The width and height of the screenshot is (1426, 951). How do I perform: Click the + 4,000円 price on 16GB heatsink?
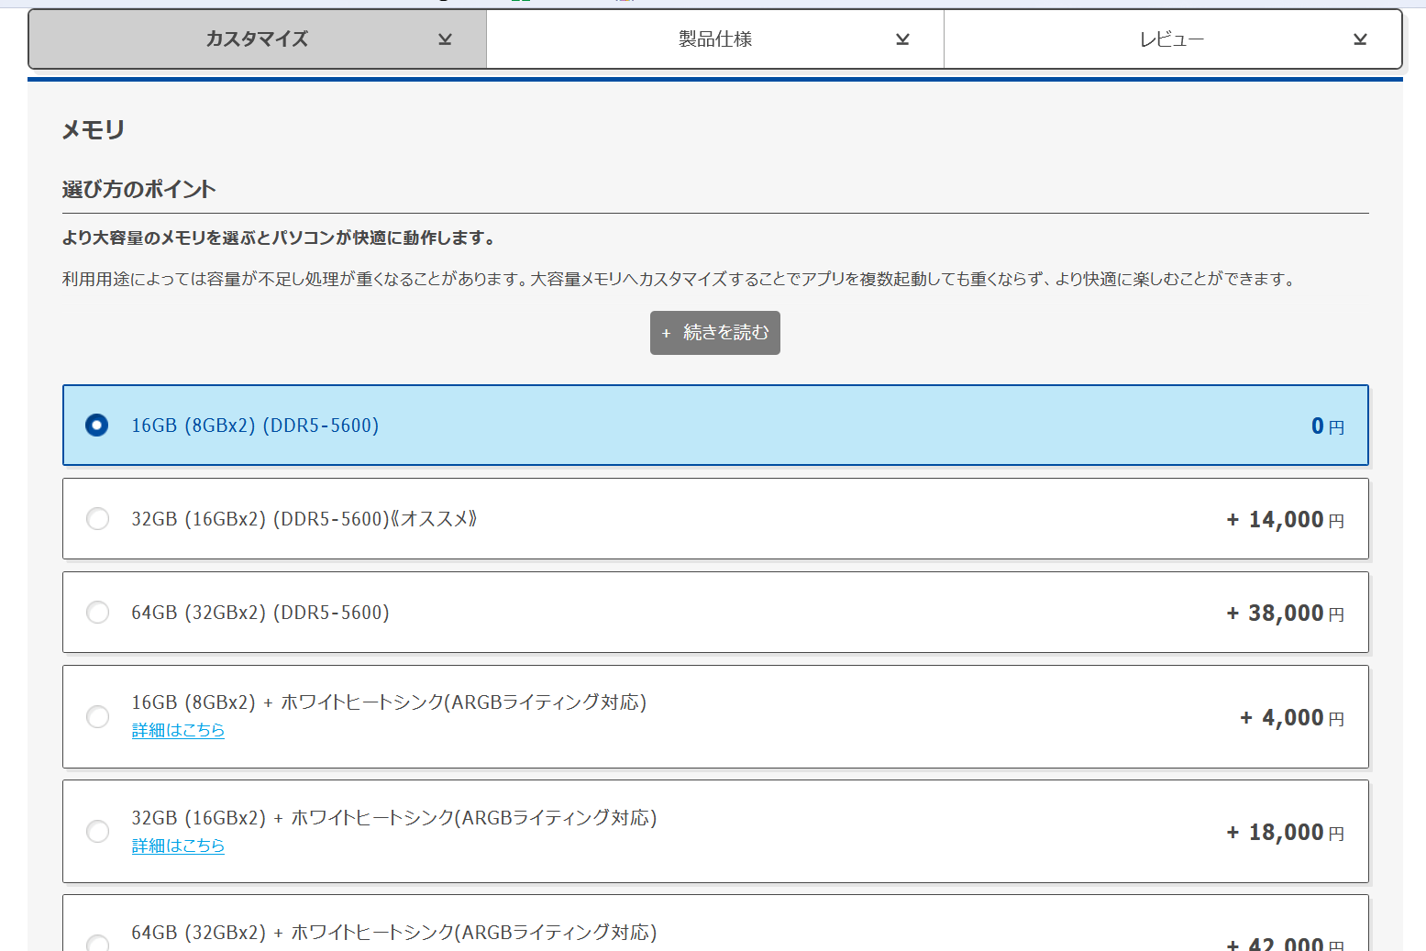(1291, 718)
